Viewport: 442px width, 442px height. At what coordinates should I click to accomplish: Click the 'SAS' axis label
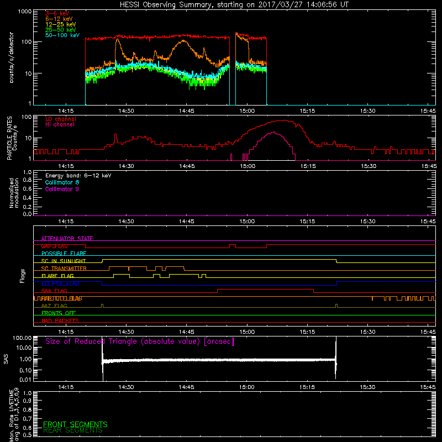6,359
